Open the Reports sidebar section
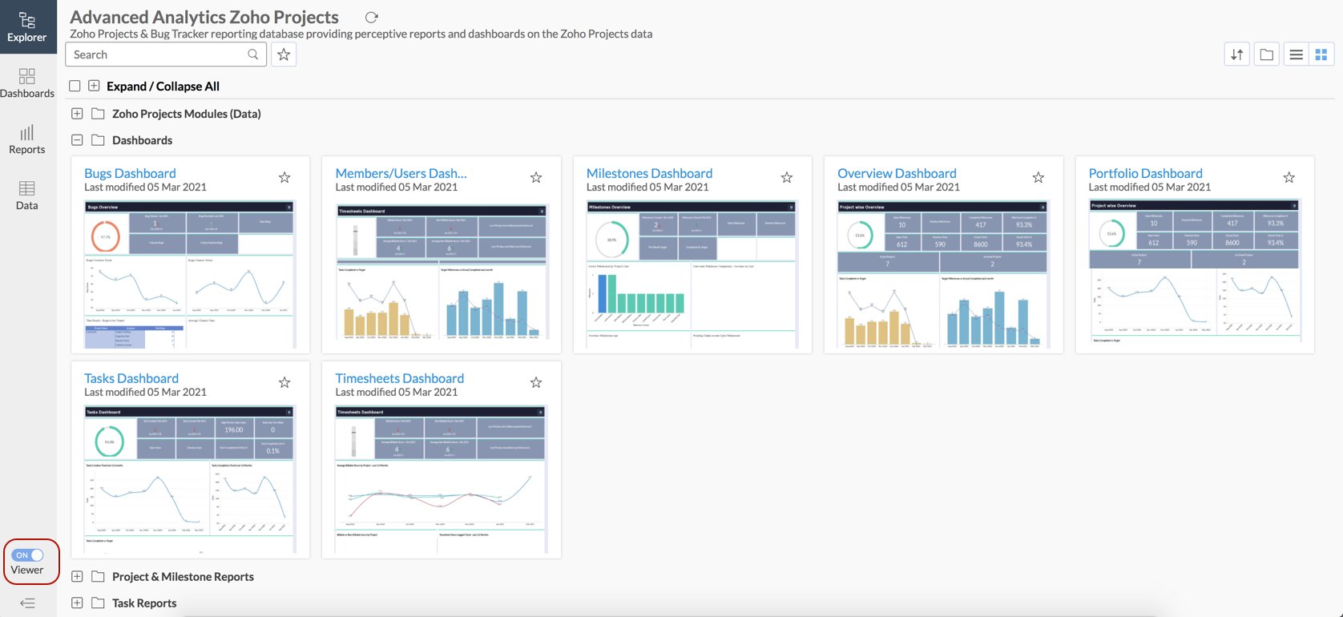This screenshot has width=1343, height=617. pos(27,139)
